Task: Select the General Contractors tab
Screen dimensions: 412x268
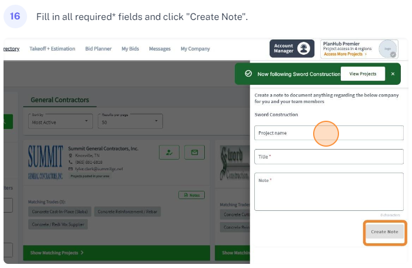Action: click(x=60, y=100)
